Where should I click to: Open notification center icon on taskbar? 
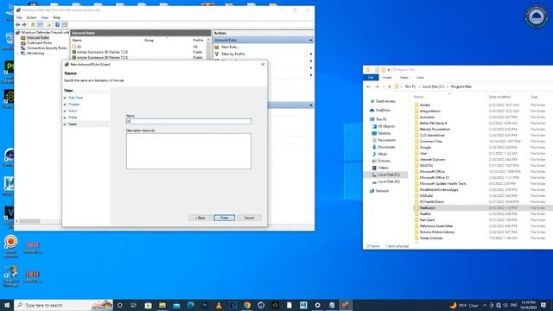point(543,305)
